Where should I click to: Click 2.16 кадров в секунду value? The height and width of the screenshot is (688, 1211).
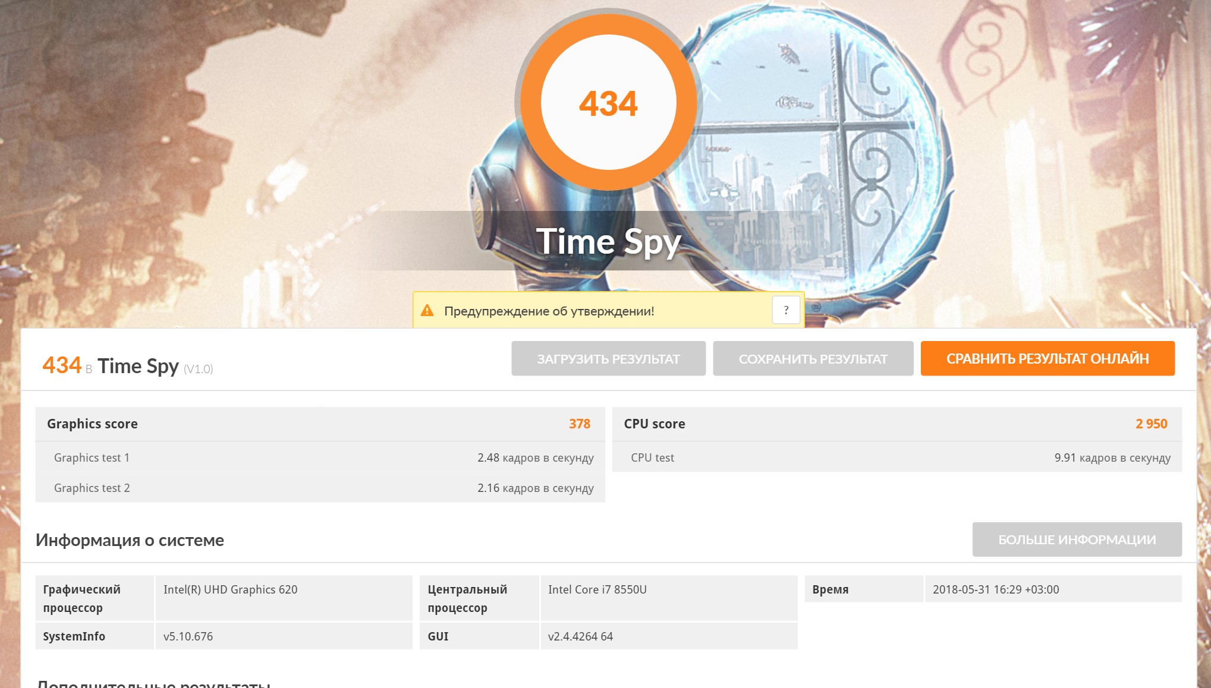point(535,488)
